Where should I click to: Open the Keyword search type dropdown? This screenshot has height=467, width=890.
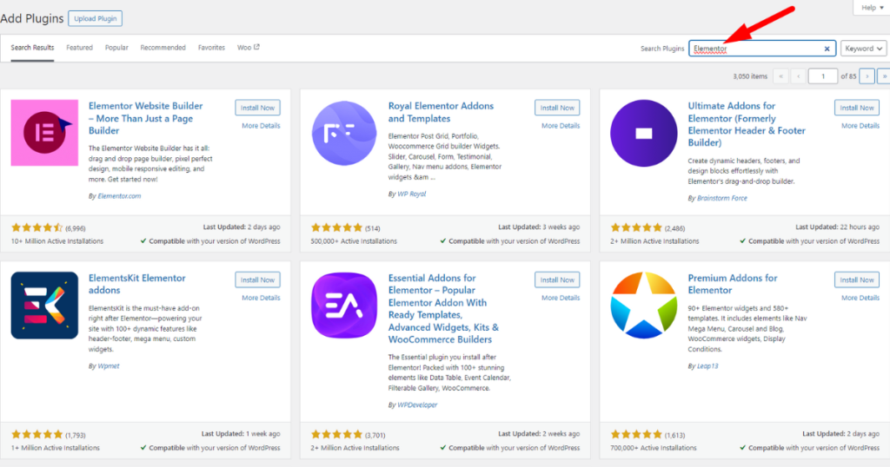point(863,49)
